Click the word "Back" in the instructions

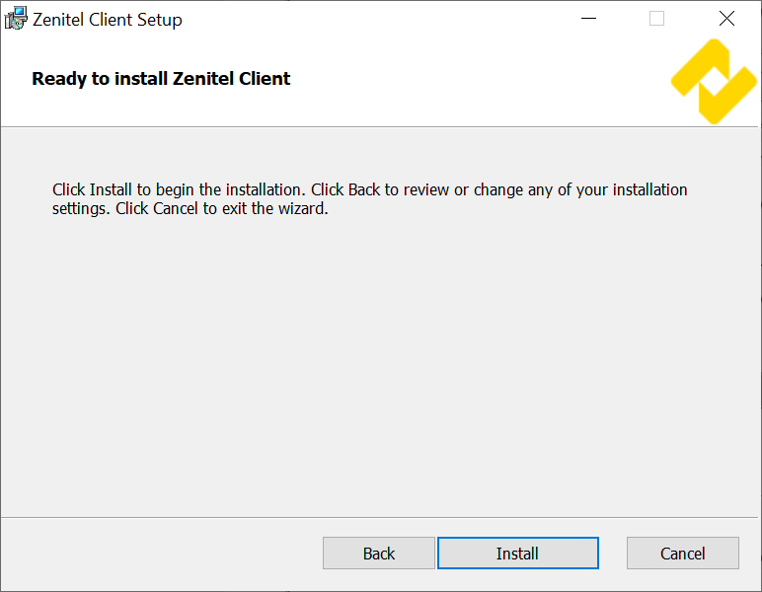click(x=363, y=189)
